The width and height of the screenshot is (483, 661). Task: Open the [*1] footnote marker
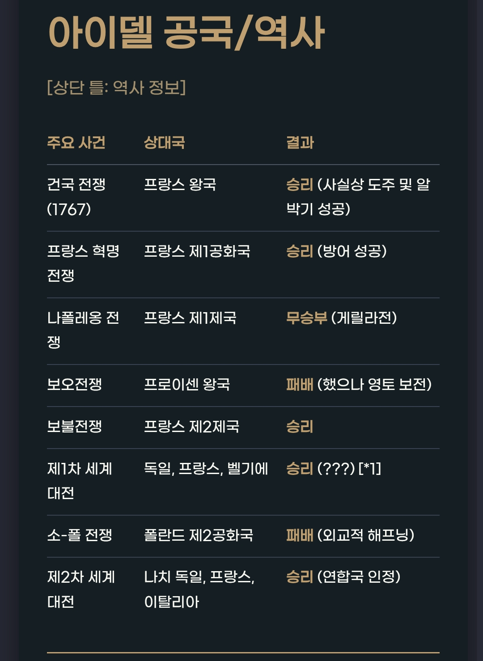[x=370, y=469]
